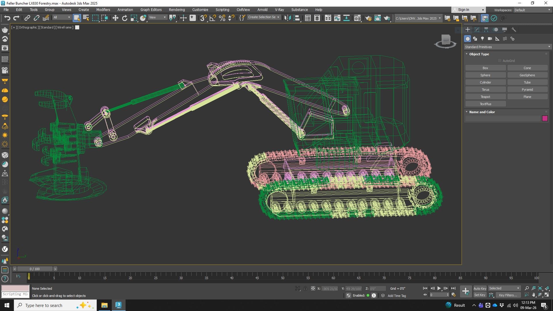Image resolution: width=553 pixels, height=311 pixels.
Task: Click the Undo icon
Action: (7, 18)
